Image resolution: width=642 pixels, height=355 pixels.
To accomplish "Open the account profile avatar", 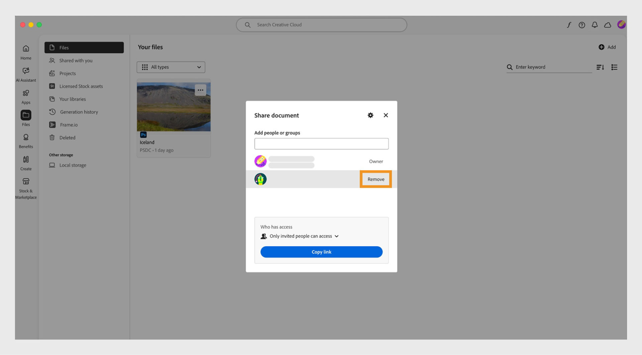I will coord(621,24).
